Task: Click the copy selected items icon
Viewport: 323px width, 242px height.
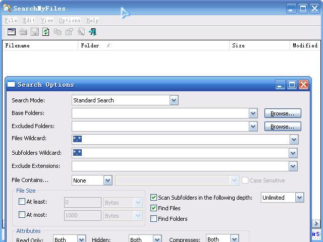Action: pos(58,32)
